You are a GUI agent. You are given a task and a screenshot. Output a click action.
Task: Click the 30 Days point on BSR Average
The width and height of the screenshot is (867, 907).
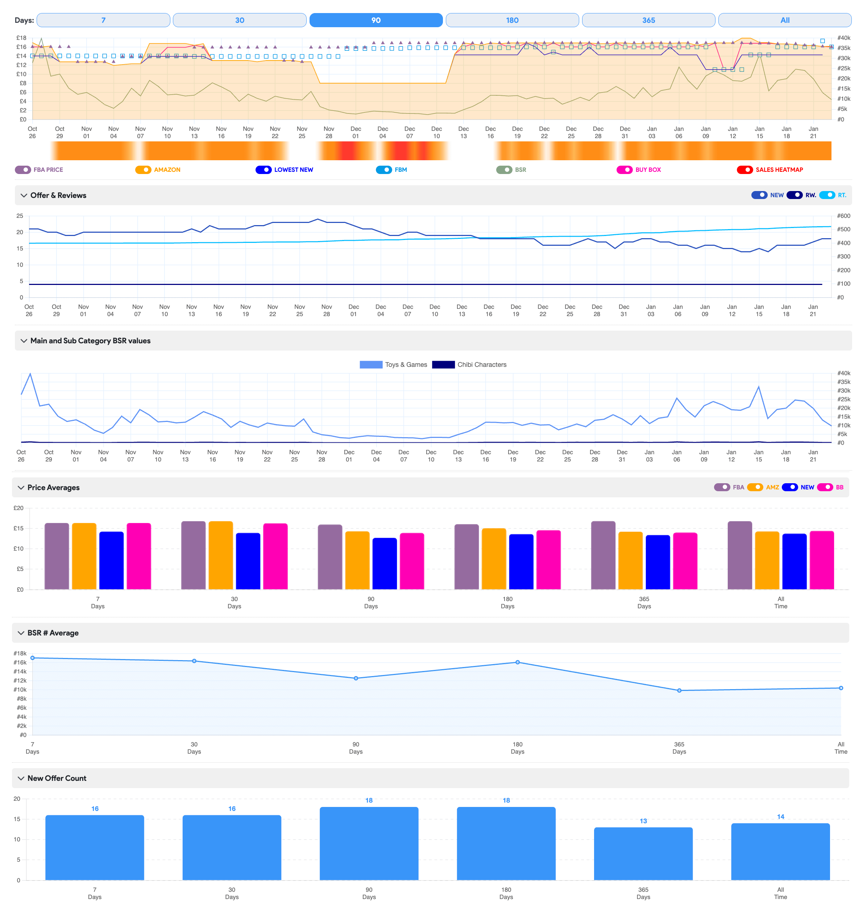[194, 661]
